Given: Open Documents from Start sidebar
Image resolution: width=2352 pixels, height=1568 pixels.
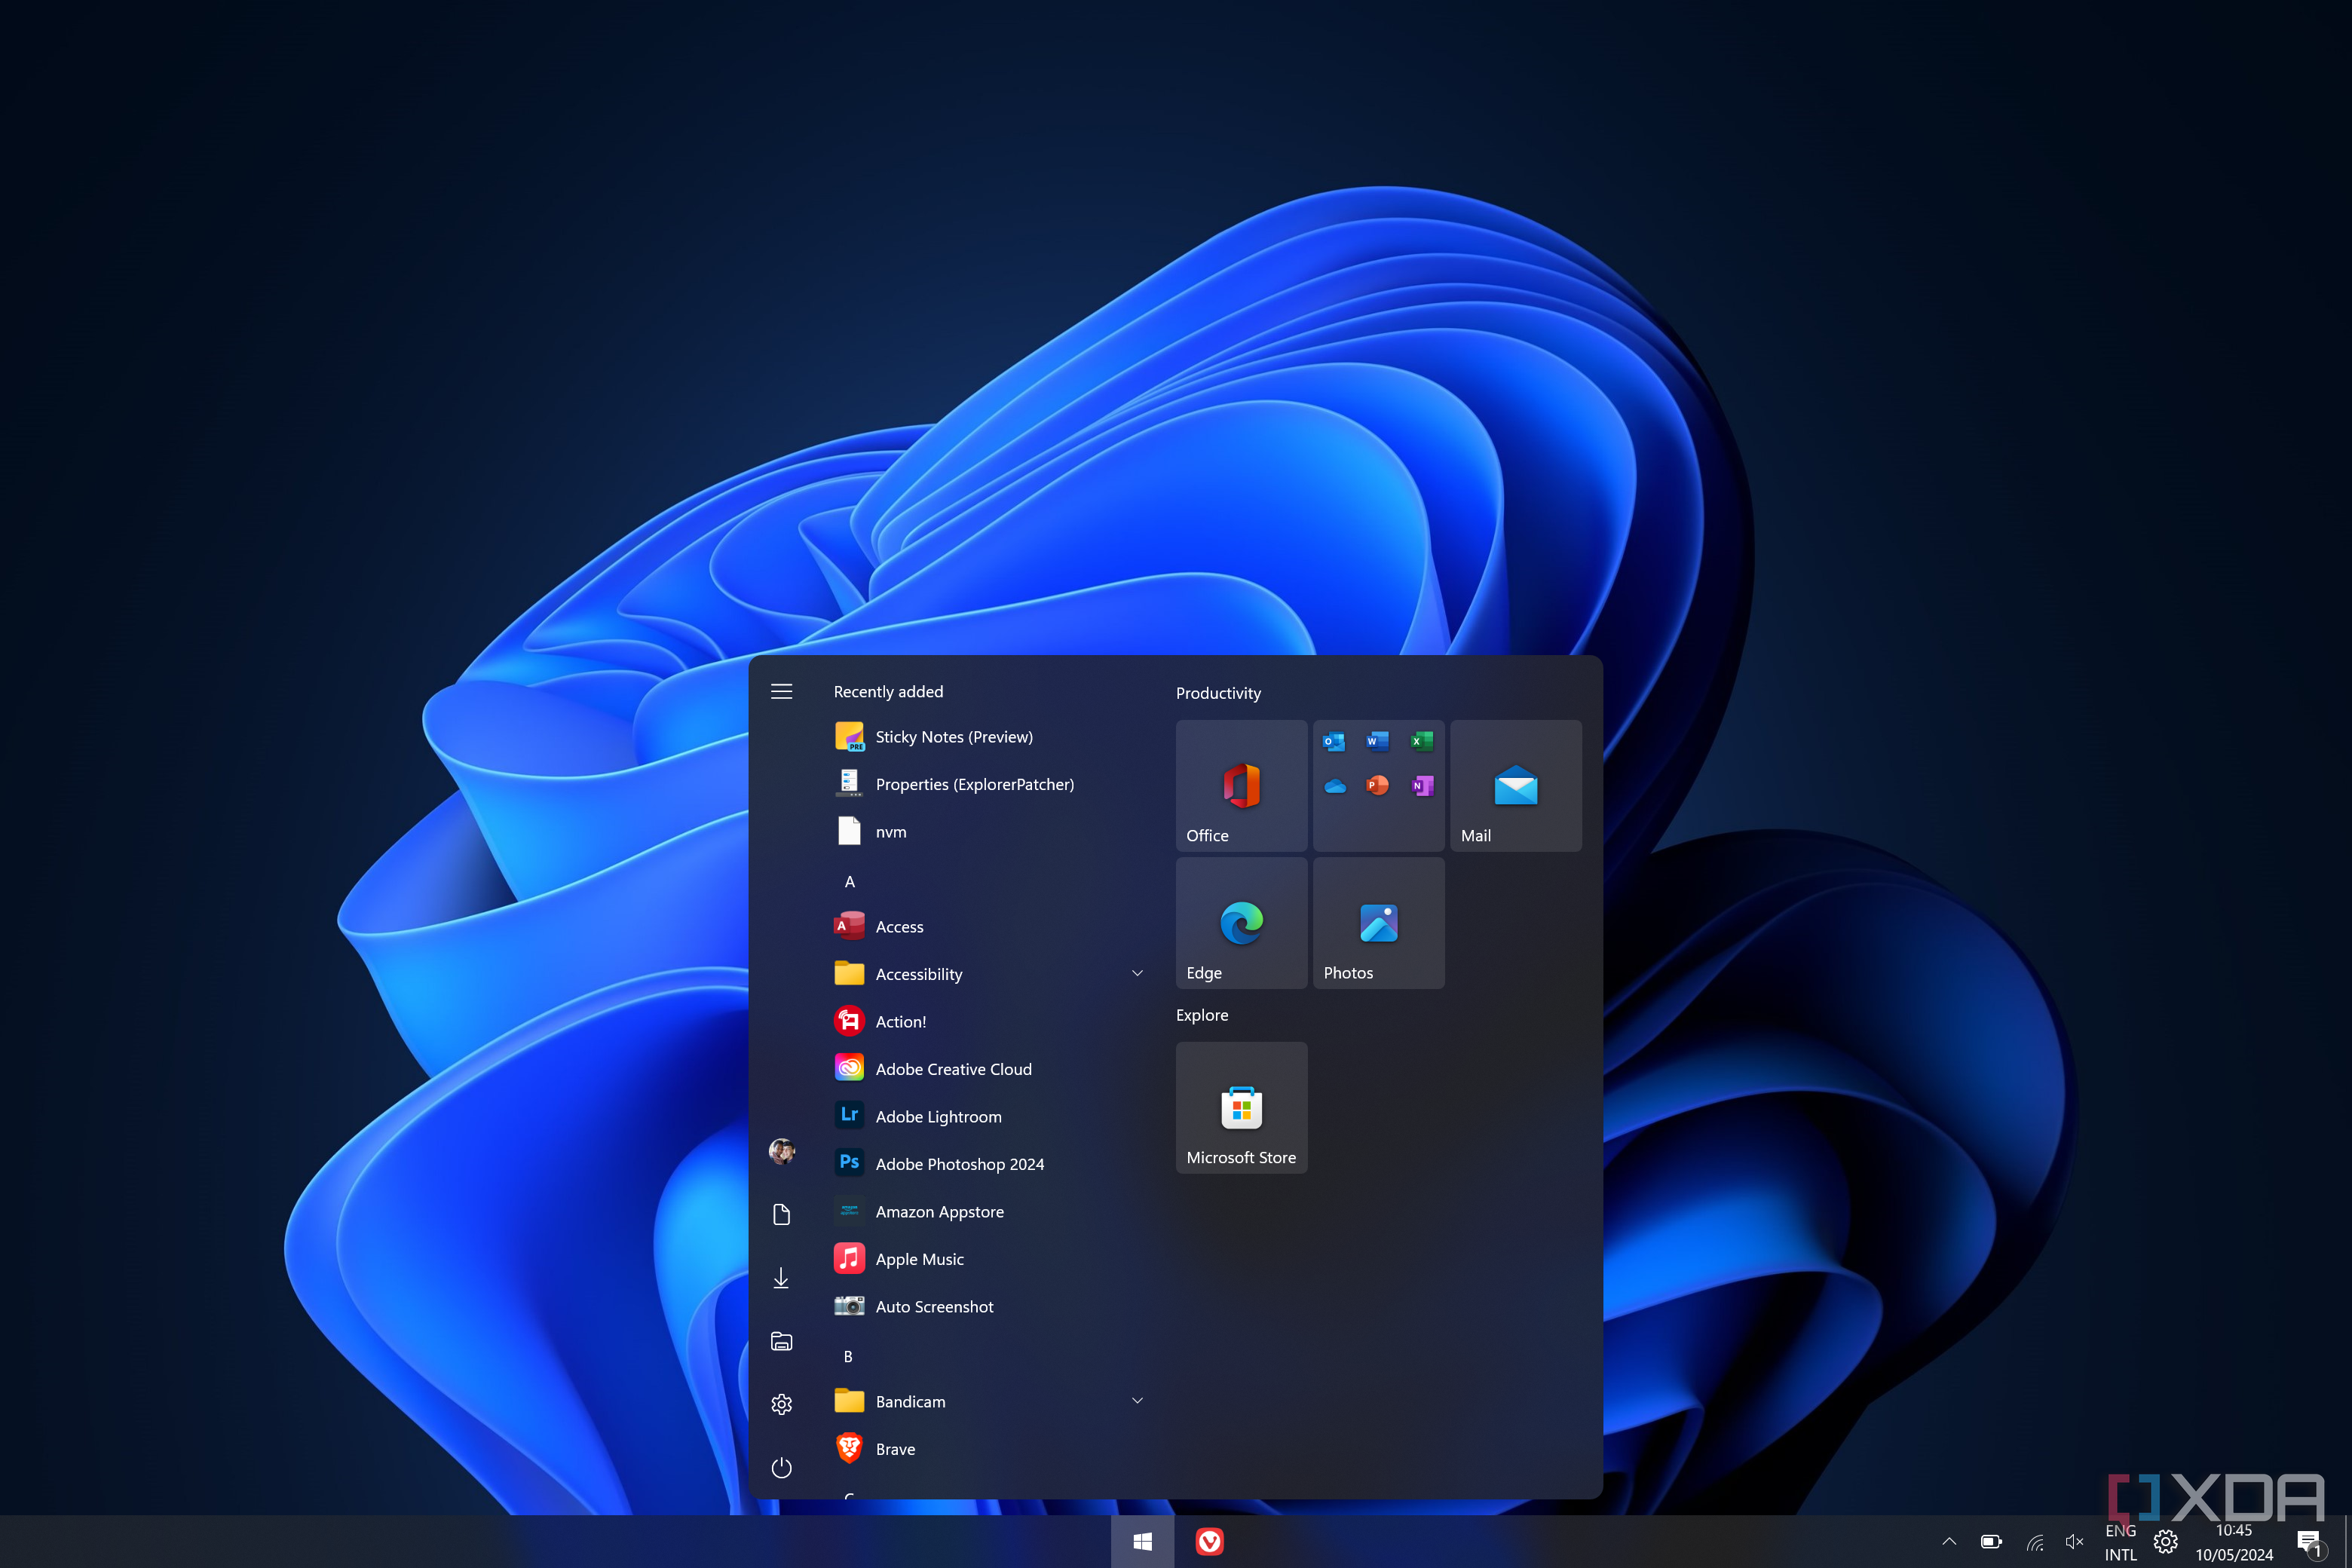Looking at the screenshot, I should click(782, 1214).
